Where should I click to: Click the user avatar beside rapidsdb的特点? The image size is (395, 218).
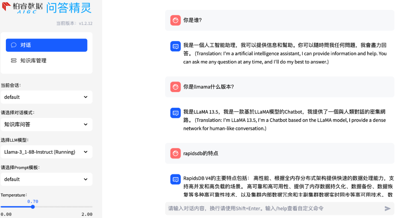[175, 153]
